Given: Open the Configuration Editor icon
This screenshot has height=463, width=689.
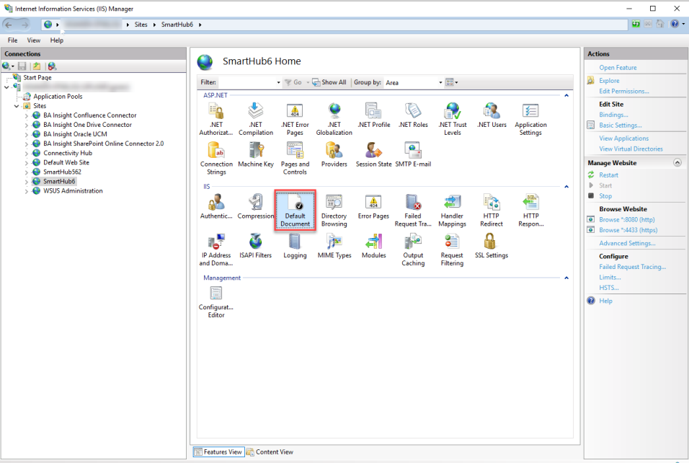Looking at the screenshot, I should point(216,300).
